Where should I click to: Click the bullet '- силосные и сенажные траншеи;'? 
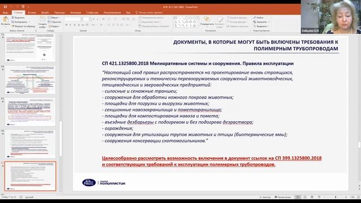click(x=139, y=91)
